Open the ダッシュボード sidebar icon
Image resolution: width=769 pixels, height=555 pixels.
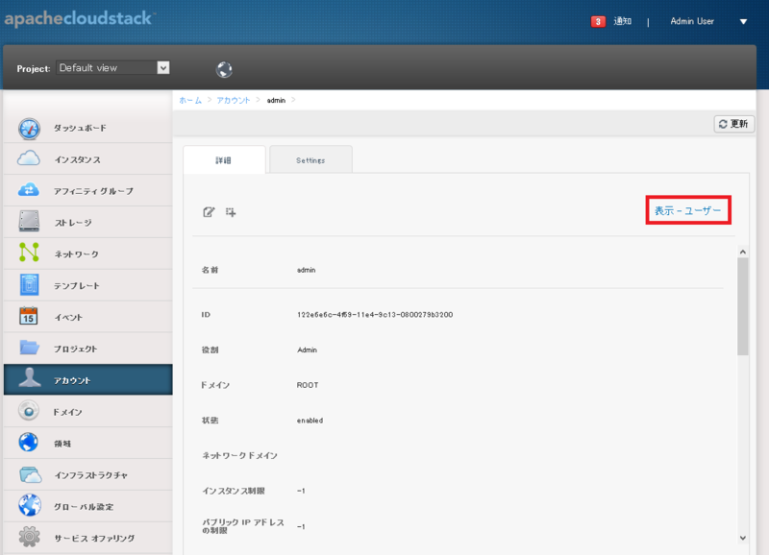click(x=29, y=128)
